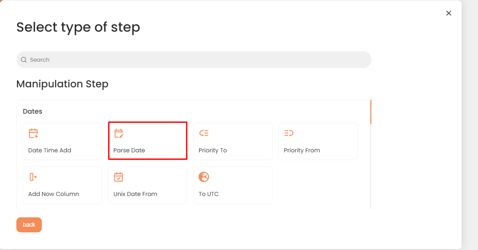This screenshot has width=478, height=250.
Task: Select the Priority From step label
Action: pos(302,150)
